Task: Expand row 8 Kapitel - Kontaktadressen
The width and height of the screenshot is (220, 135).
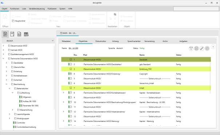Action: (x=64, y=93)
